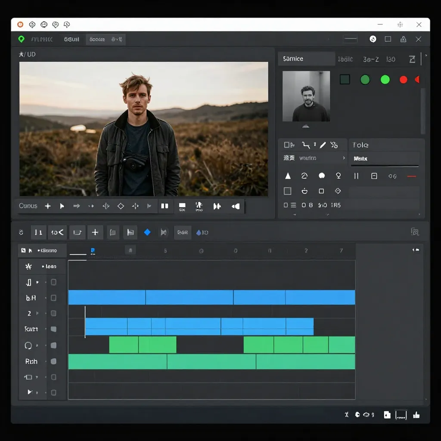Image resolution: width=441 pixels, height=441 pixels.
Task: Click the plus button in the timeline toolbar
Action: 95,233
